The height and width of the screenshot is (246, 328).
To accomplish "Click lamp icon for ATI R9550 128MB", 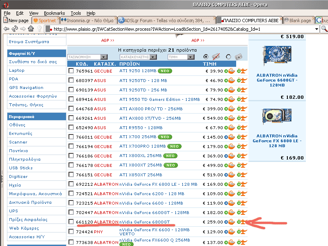I will tap(242, 128).
